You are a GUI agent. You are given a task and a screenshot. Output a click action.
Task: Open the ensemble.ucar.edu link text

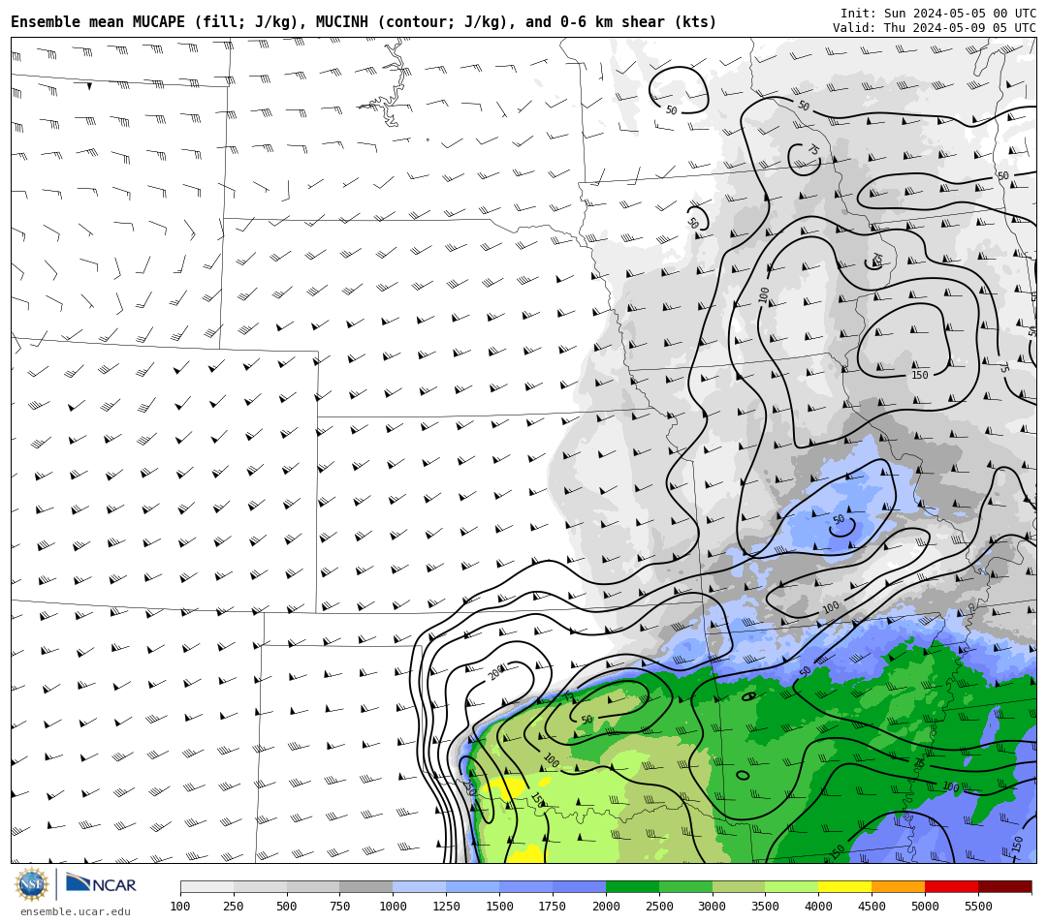76,911
